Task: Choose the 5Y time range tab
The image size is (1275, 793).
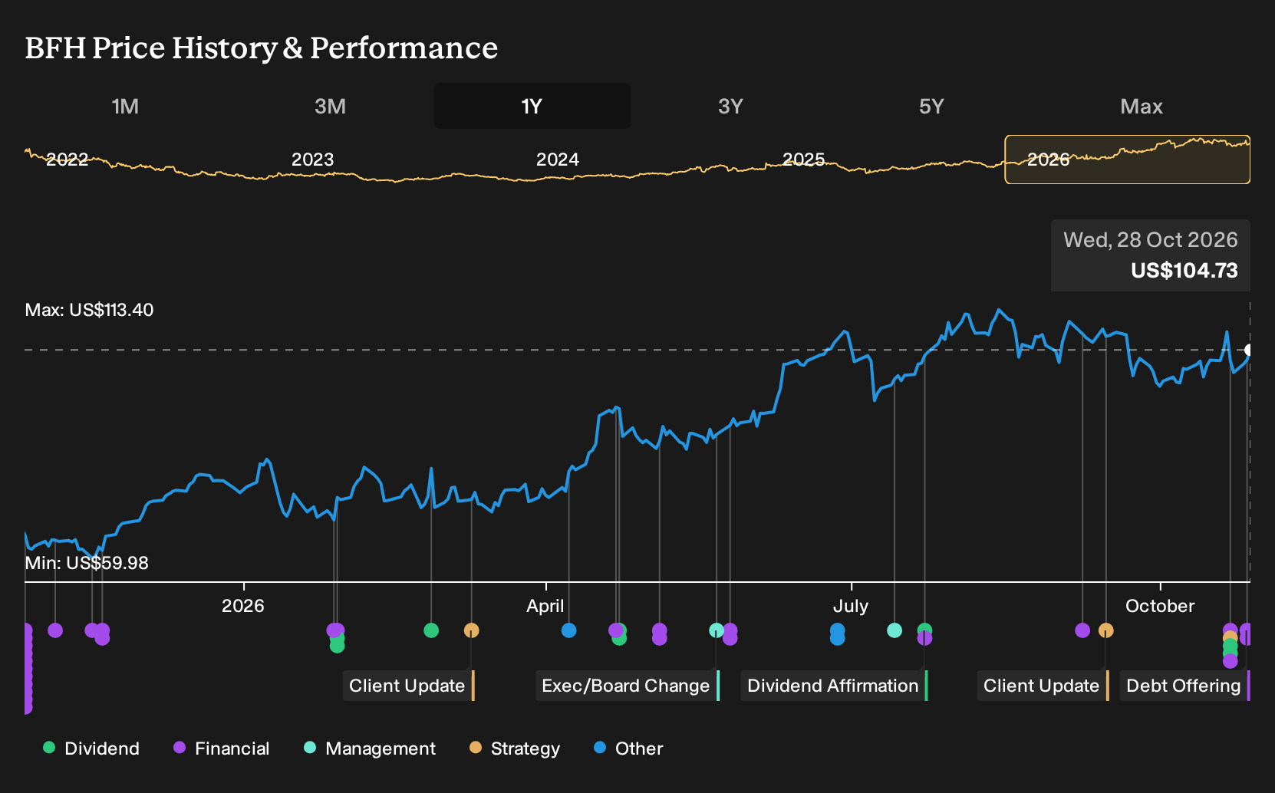Action: (x=931, y=106)
